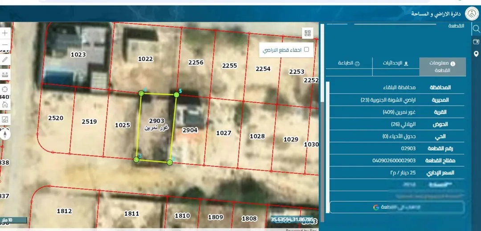
Task: Select parcel labeled 1022
Action: click(x=145, y=59)
